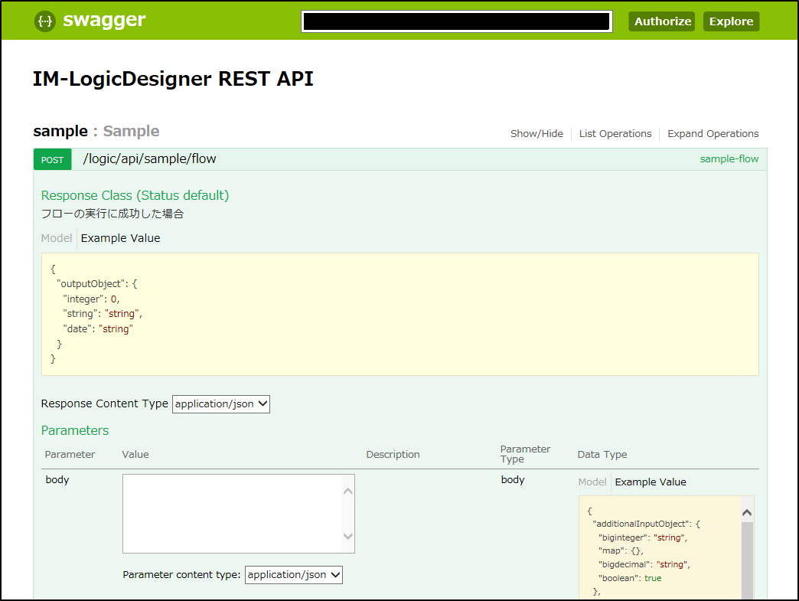Switch to body Data Type Model tab

click(592, 482)
